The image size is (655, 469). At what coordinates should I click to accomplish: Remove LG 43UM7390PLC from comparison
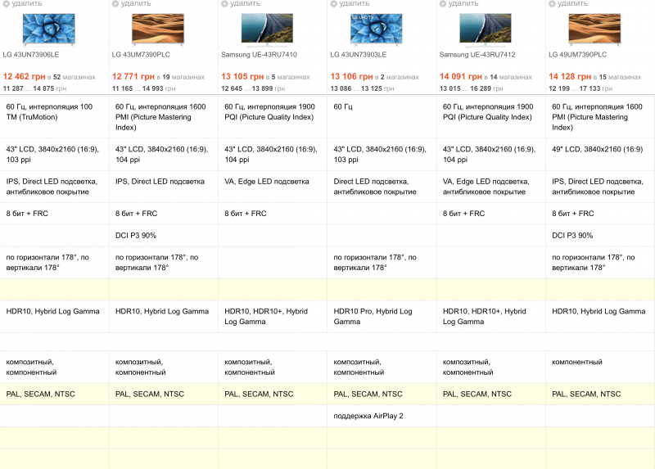point(131,3)
